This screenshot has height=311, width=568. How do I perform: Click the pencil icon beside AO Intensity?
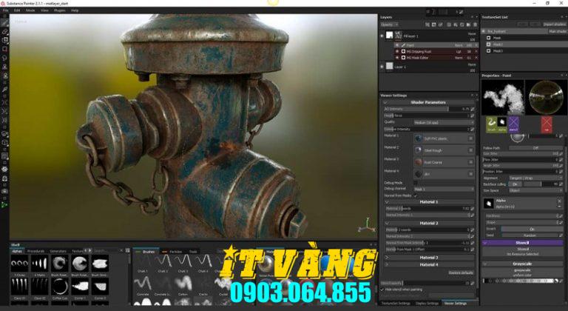(473, 109)
